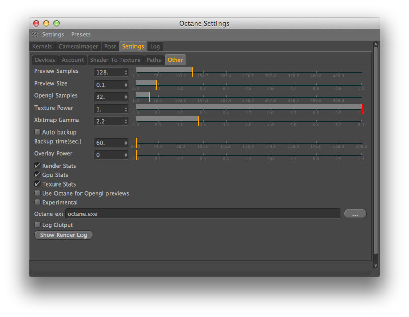Uncheck the Render Stats checkbox
409x317 pixels.
[37, 166]
